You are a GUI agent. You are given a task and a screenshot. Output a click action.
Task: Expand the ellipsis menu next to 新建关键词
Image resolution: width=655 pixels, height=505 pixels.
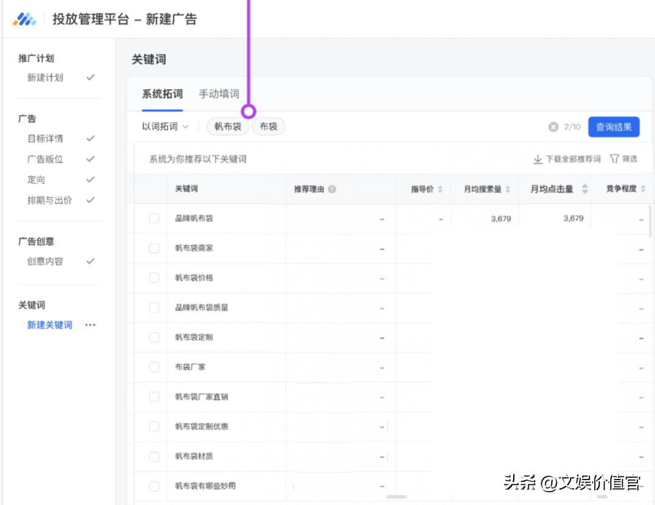pyautogui.click(x=91, y=324)
